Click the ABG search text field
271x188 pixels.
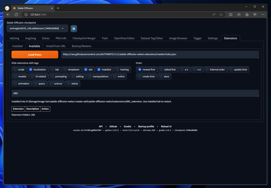(x=135, y=93)
